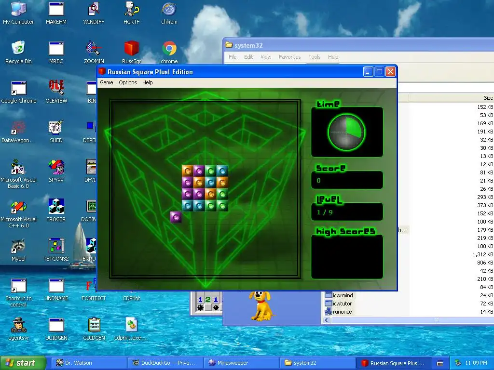Open the My Computer desktop icon
The height and width of the screenshot is (370, 494).
click(18, 13)
